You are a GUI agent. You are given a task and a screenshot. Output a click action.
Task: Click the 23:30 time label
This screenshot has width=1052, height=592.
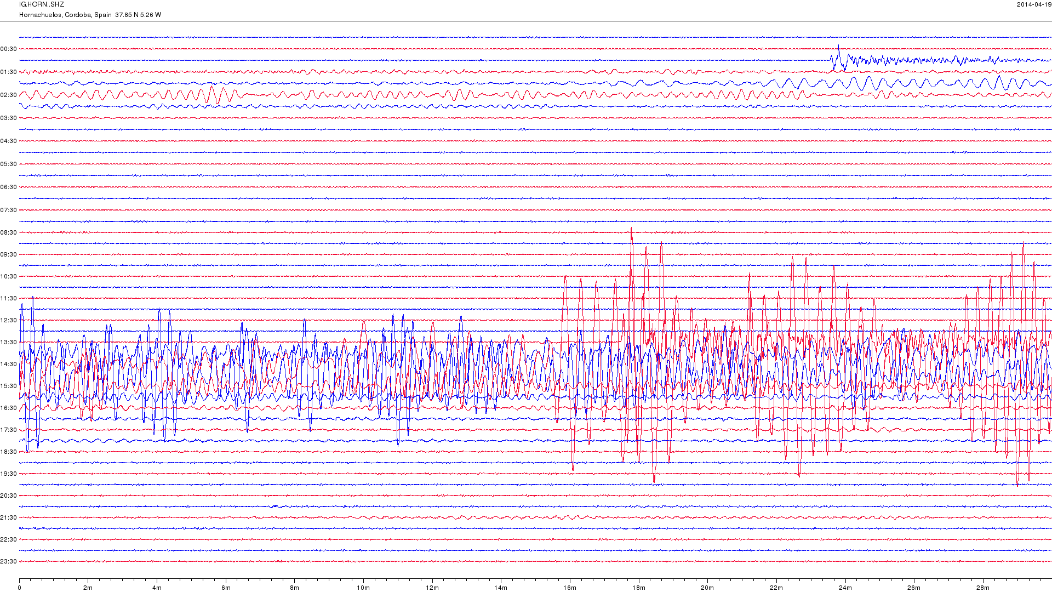tap(9, 561)
